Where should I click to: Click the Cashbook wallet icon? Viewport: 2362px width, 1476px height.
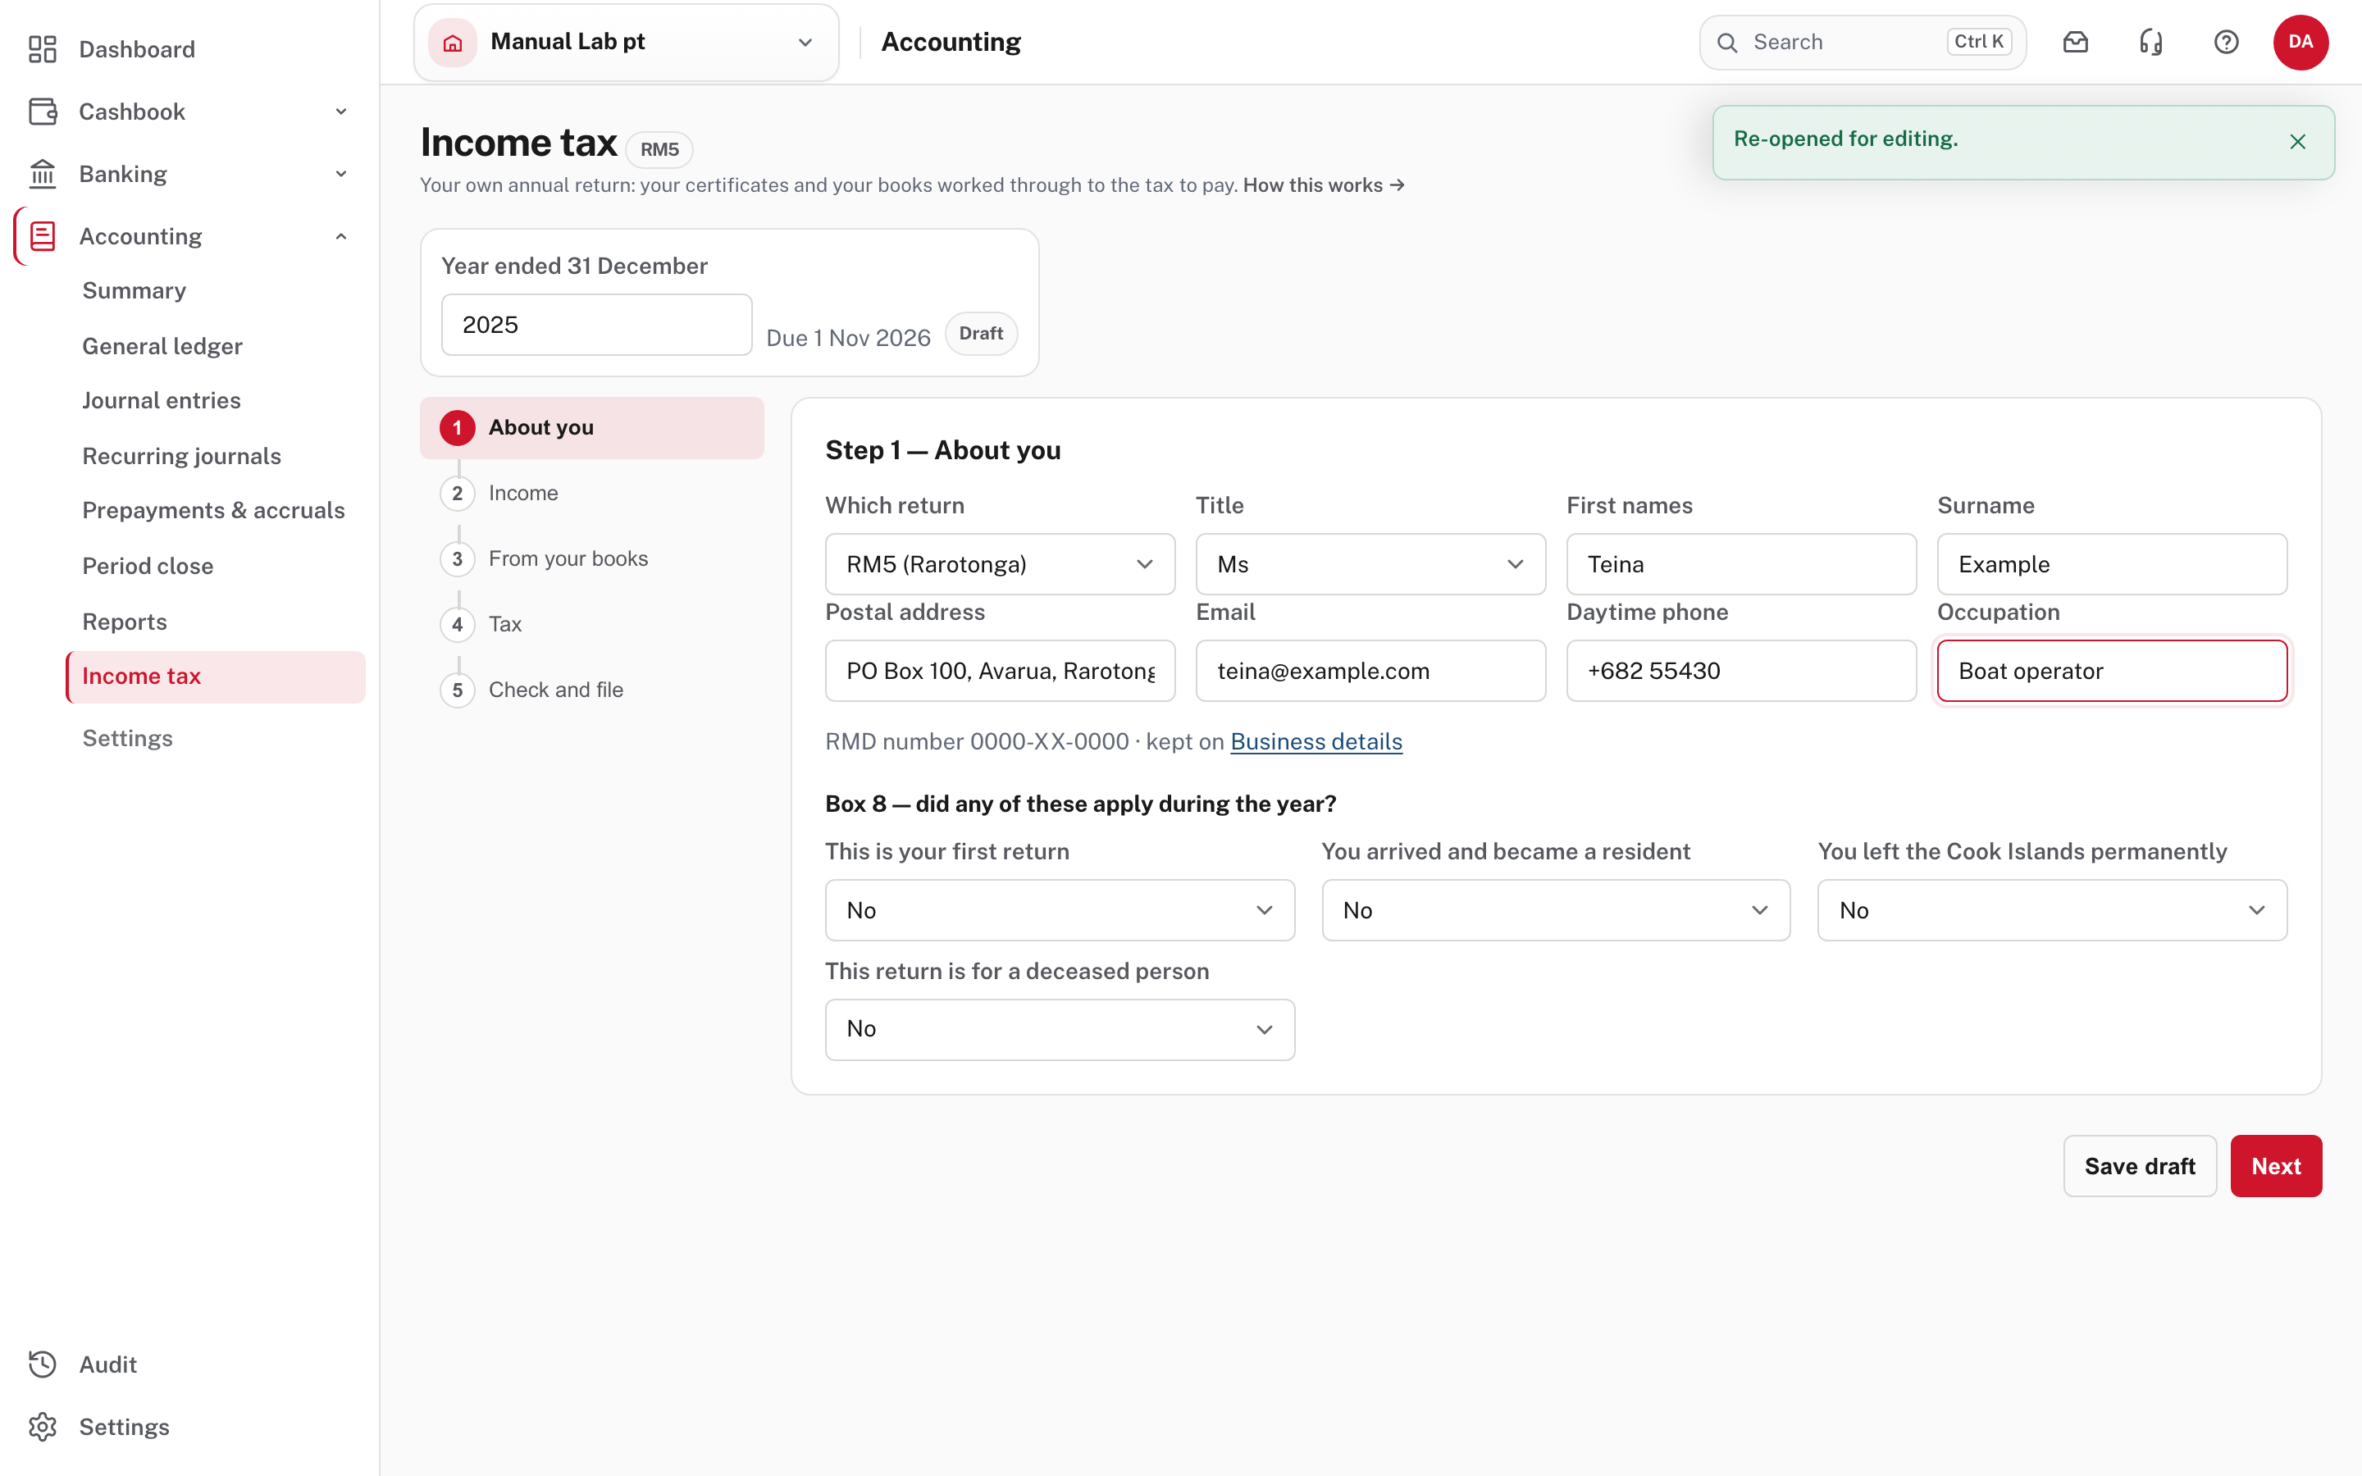(42, 112)
